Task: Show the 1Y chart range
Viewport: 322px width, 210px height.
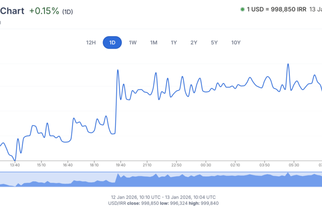Action: (174, 43)
